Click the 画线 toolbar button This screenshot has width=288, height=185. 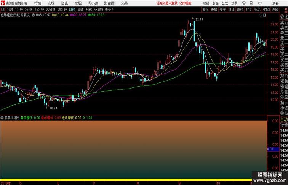click(x=240, y=9)
